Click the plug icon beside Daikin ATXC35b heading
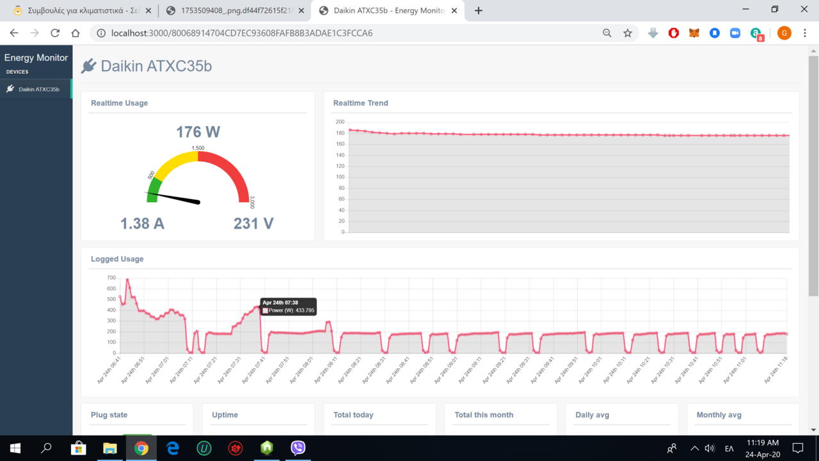Screen dimensions: 819x461 coord(88,66)
